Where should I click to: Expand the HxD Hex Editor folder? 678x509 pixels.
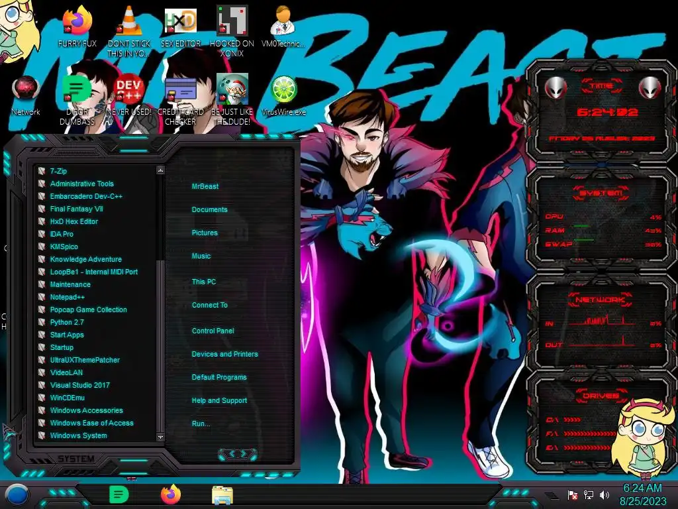(74, 221)
